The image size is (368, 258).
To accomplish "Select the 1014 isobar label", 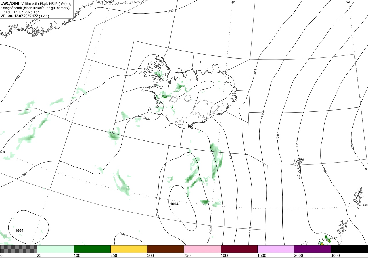I will 263,114.
